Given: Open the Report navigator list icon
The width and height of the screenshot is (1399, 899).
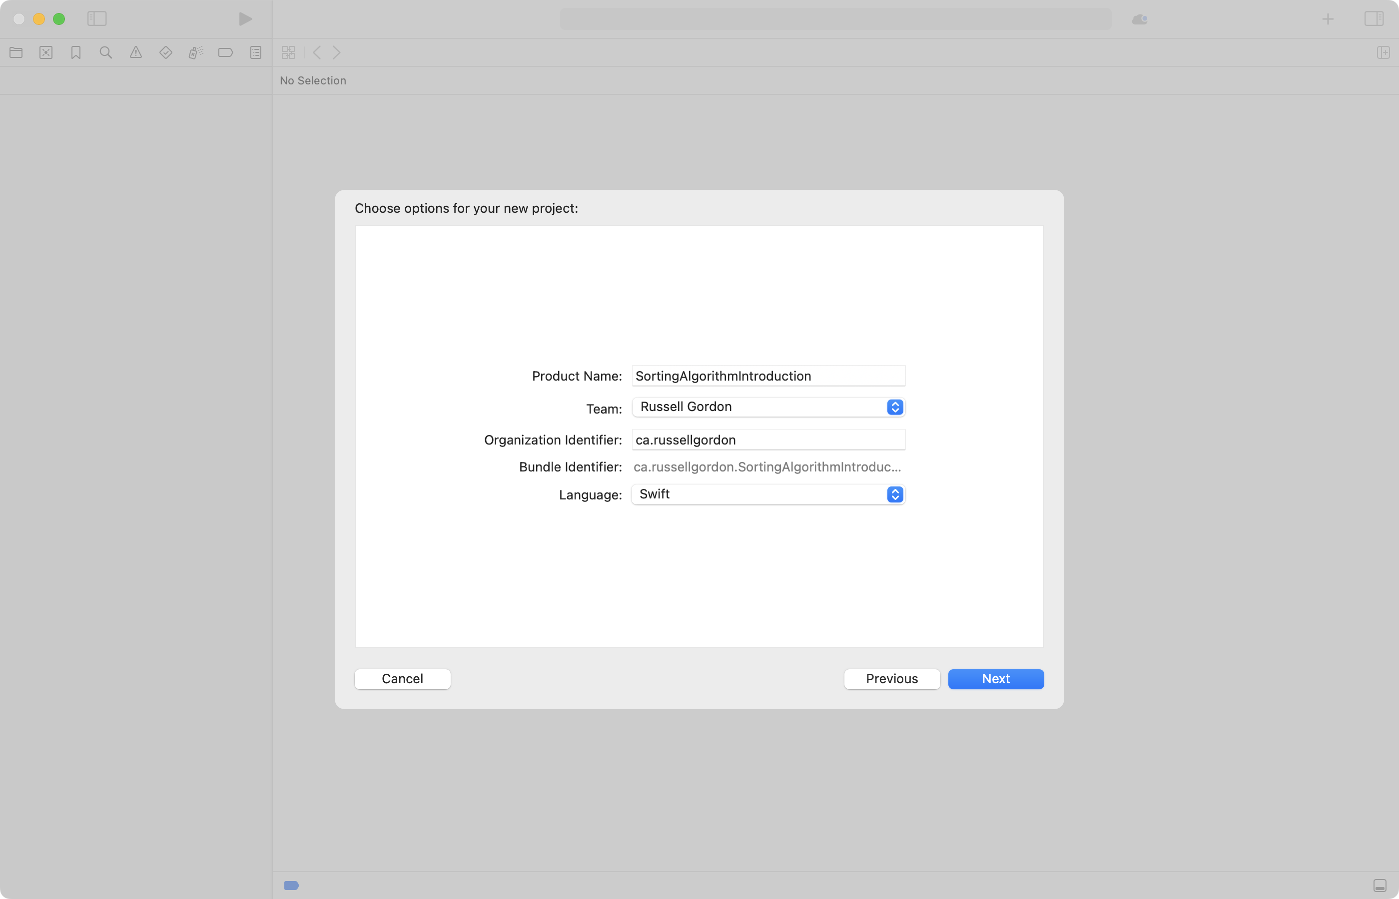Looking at the screenshot, I should coord(256,52).
